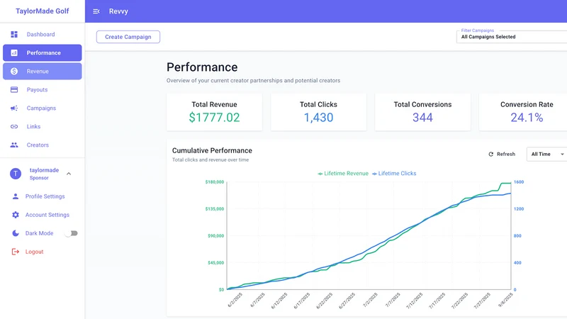Image resolution: width=567 pixels, height=319 pixels.
Task: Open the Links menu item
Action: (43, 127)
